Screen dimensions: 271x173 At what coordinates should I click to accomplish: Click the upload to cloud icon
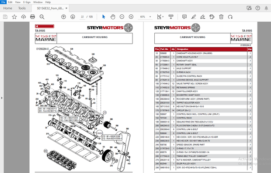(24, 17)
